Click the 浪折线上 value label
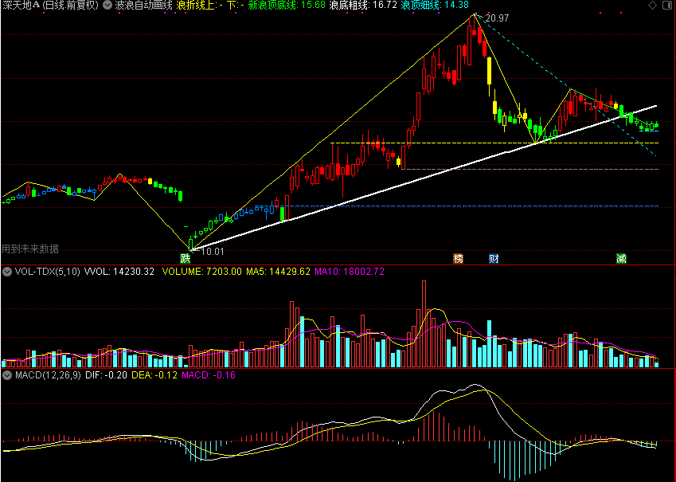The height and width of the screenshot is (482, 676). pos(199,5)
